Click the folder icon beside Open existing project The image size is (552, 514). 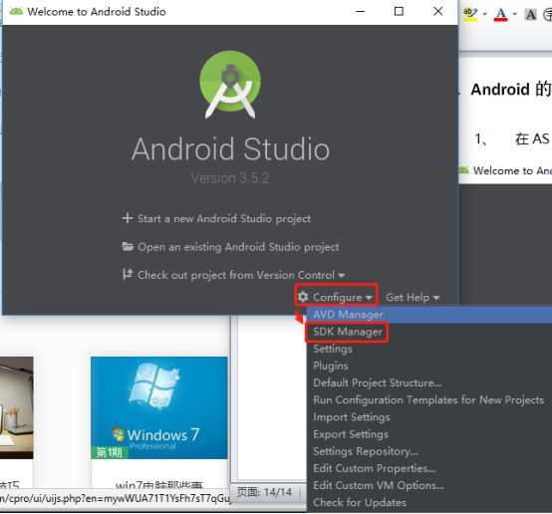128,246
